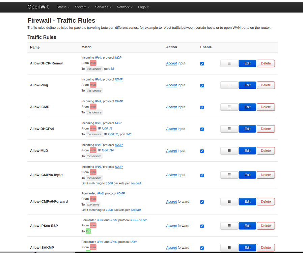303x253 pixels.
Task: Click the reorder handle for Allow-IPSec-ESP
Action: tap(229, 226)
